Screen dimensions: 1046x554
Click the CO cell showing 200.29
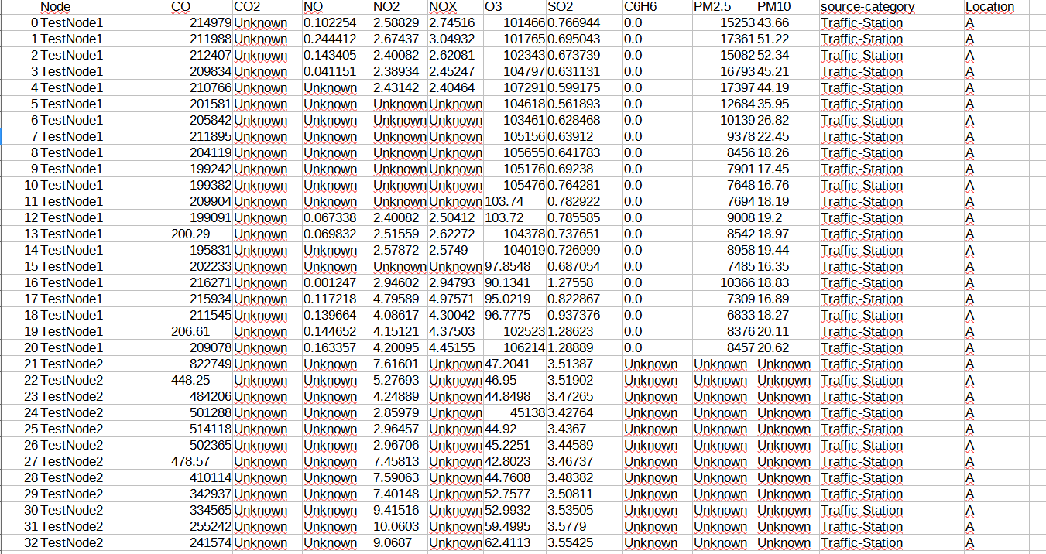tap(201, 234)
